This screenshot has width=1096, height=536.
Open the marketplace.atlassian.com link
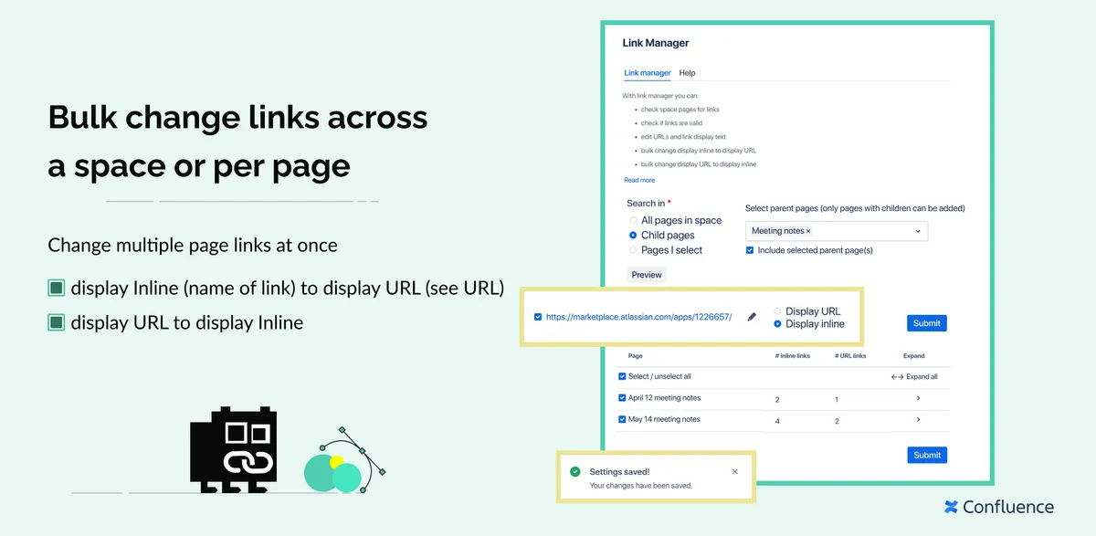(638, 317)
